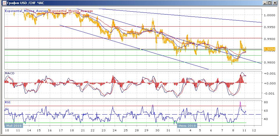The width and height of the screenshot is (279, 136).
Task: Click the MACD indicator label
Action: pyautogui.click(x=10, y=73)
